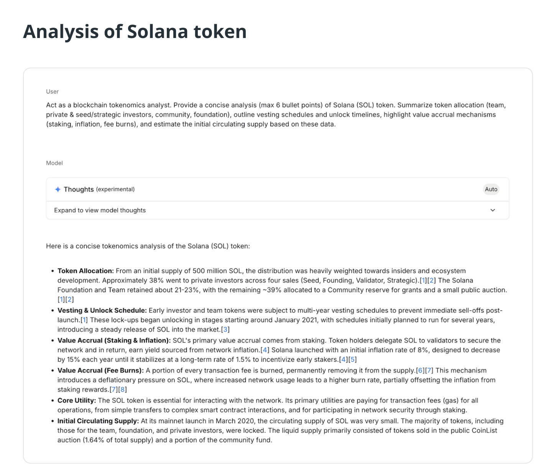
Task: Open citation [4] after "early stakers."
Action: pyautogui.click(x=344, y=359)
